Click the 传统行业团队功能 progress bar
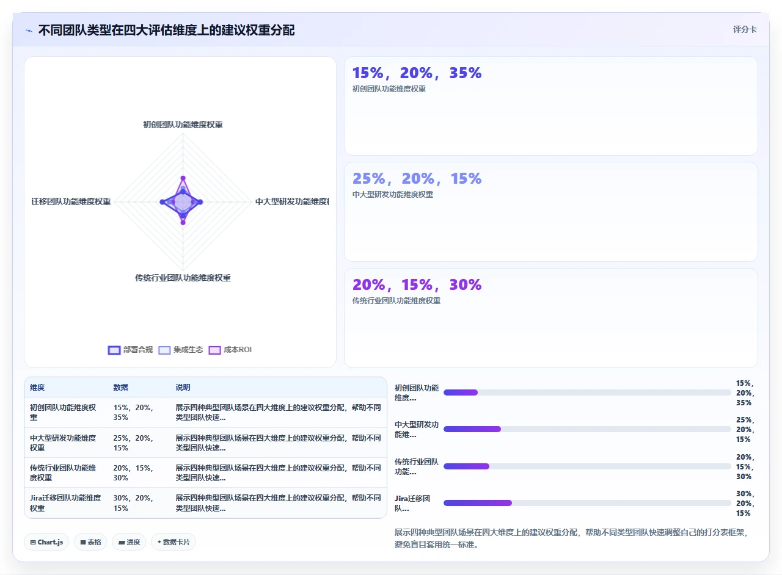 (587, 466)
